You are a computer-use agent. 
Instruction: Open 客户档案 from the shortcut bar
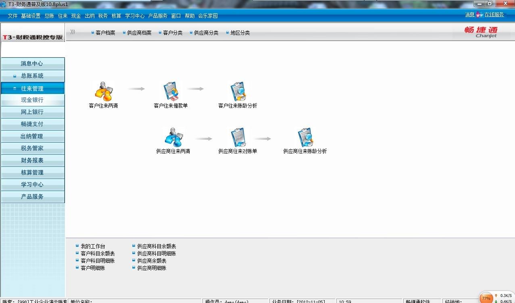tap(105, 33)
